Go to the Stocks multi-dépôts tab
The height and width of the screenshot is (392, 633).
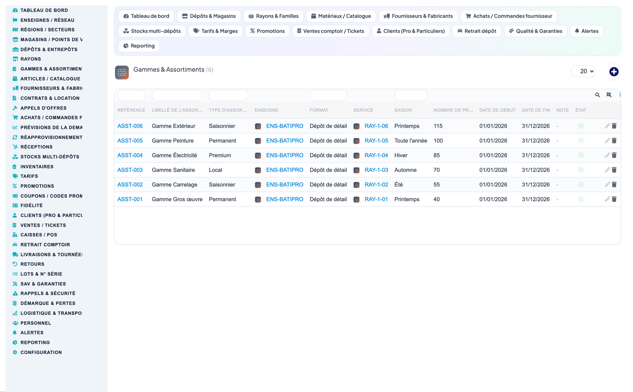pos(152,31)
